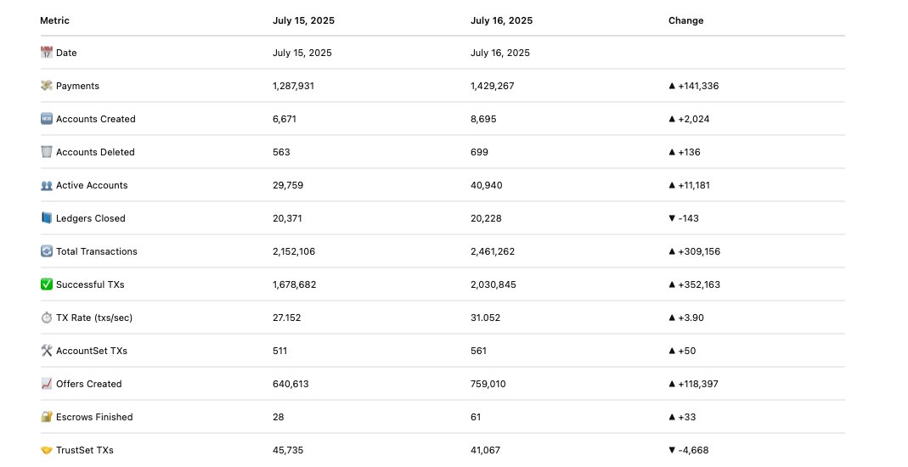Click the Change column header

pos(685,20)
